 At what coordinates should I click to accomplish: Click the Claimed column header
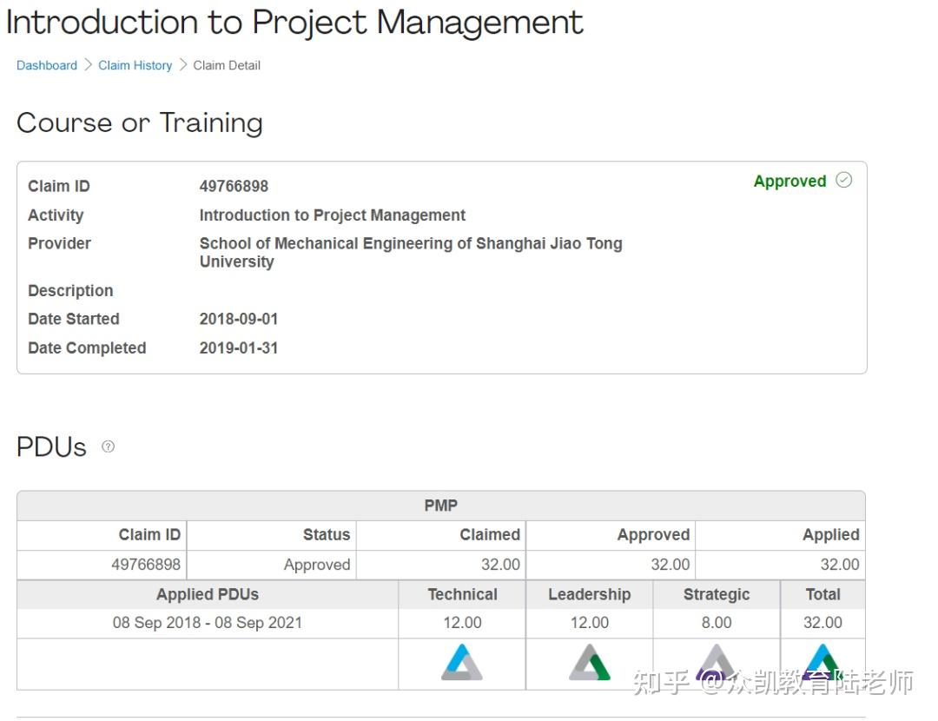tap(490, 535)
